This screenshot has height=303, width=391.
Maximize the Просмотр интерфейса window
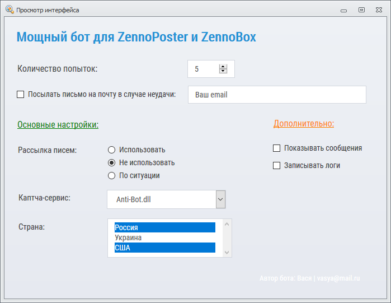point(361,10)
